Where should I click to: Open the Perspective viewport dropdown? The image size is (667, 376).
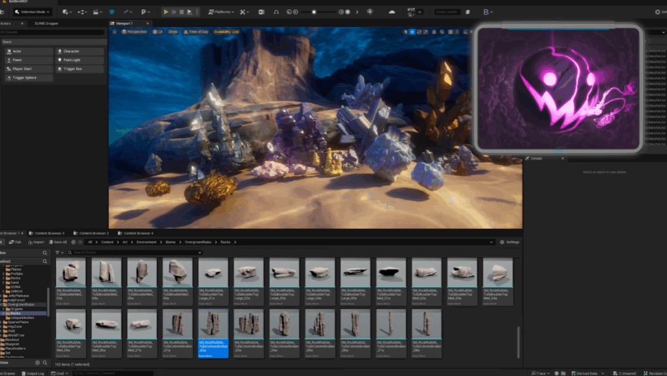click(138, 31)
